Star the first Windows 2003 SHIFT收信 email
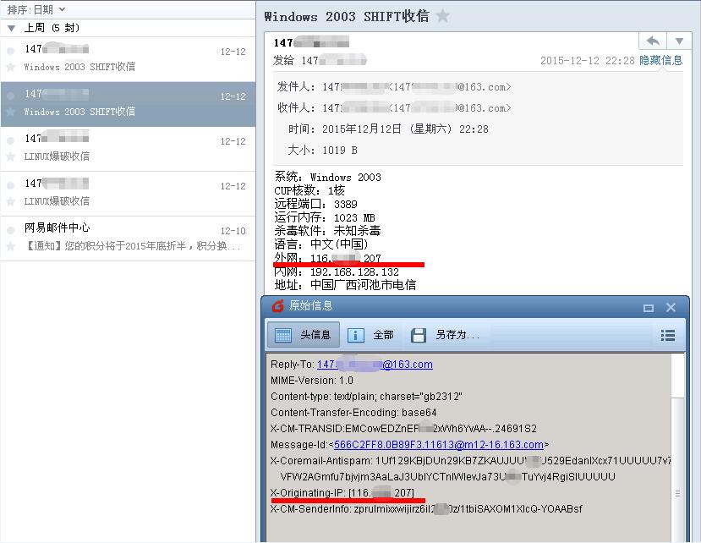 coord(11,67)
